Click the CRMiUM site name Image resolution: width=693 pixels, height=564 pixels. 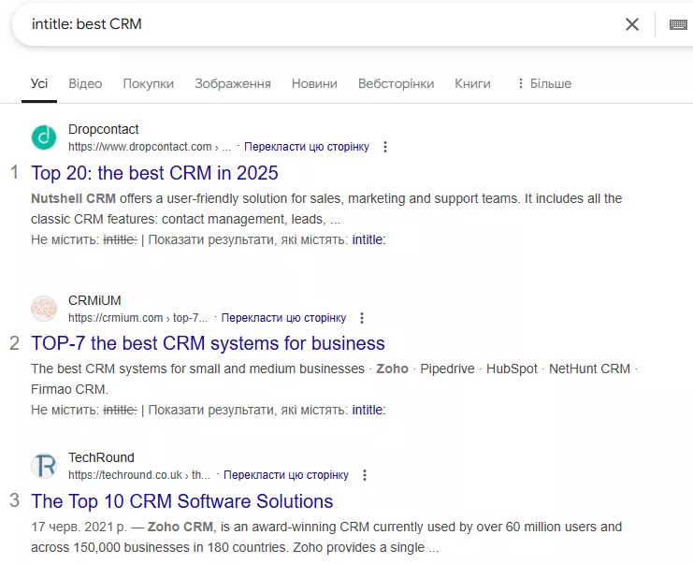[94, 300]
